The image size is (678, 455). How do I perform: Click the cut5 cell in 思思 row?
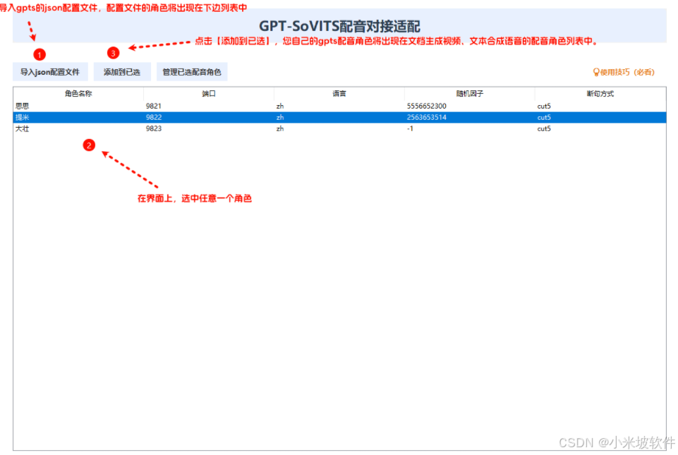pos(544,106)
